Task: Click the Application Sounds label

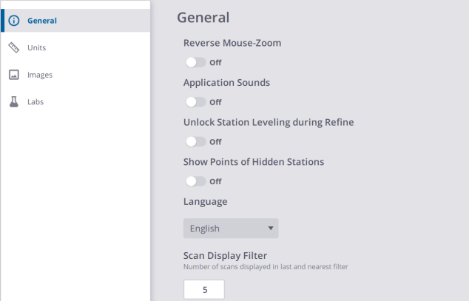Action: 226,83
